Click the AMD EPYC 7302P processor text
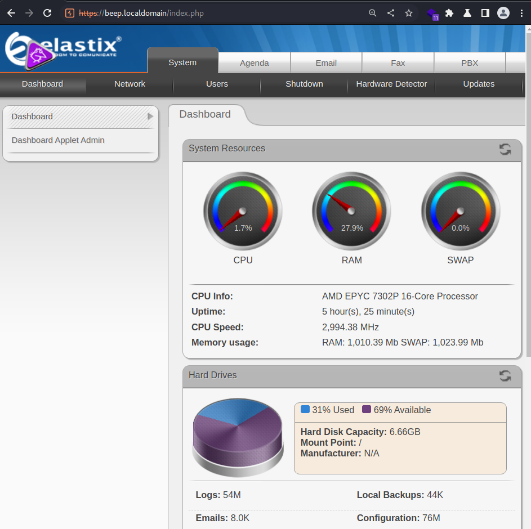This screenshot has height=529, width=531. (x=400, y=296)
